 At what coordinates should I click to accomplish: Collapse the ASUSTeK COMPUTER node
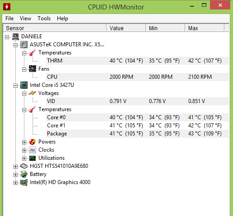15,45
